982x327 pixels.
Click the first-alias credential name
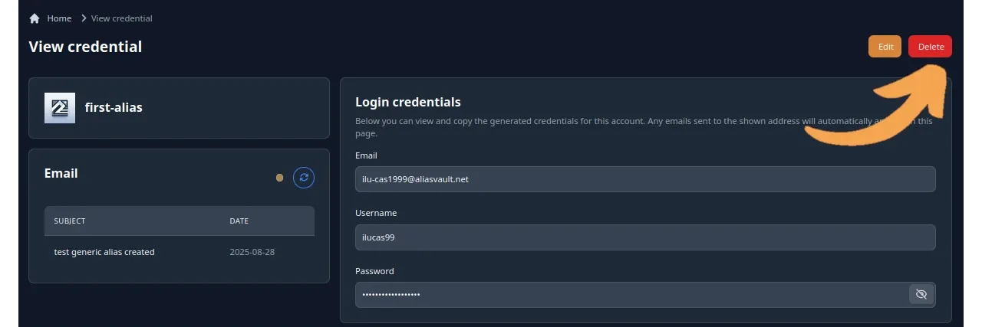point(114,108)
